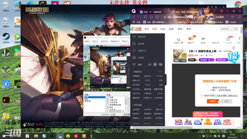Expand 全部 beside 单机热游 section

[x=160, y=105]
